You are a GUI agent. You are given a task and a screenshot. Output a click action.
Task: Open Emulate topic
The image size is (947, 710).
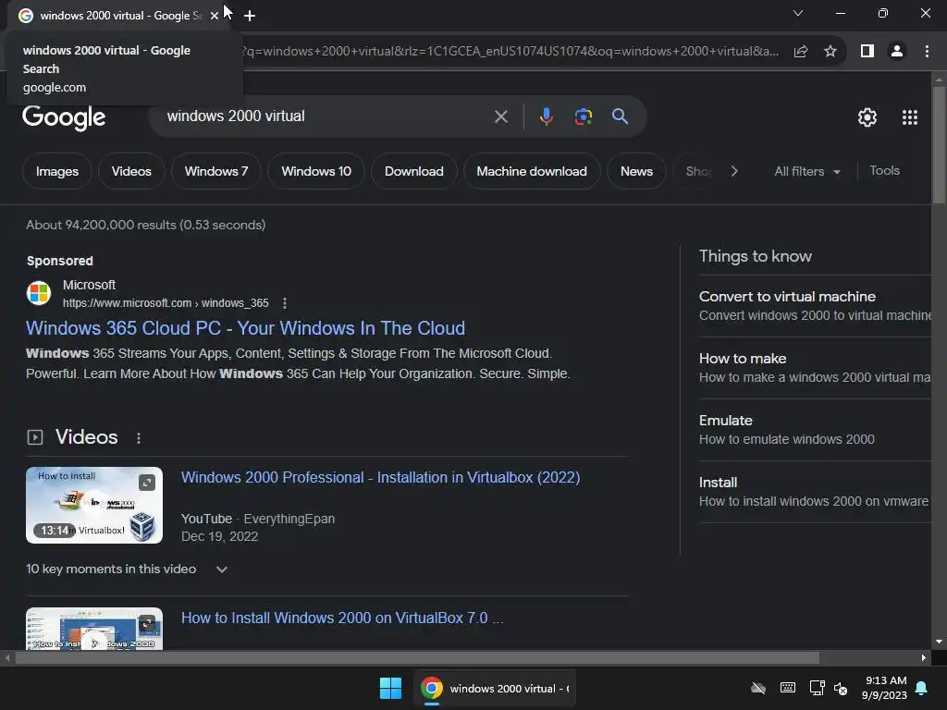tap(815, 430)
